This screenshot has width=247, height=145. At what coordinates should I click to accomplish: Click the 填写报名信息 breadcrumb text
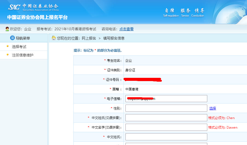click(x=114, y=38)
